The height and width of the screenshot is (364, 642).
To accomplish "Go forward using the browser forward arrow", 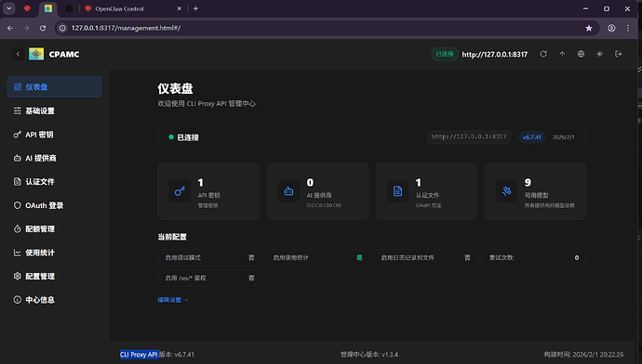I will [x=26, y=28].
